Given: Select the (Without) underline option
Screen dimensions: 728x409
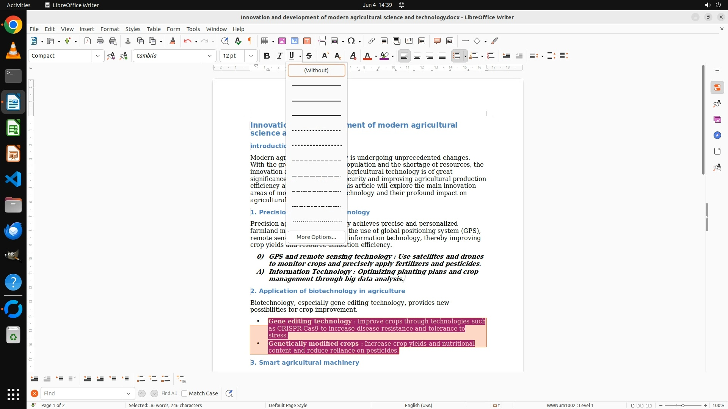Looking at the screenshot, I should (316, 70).
